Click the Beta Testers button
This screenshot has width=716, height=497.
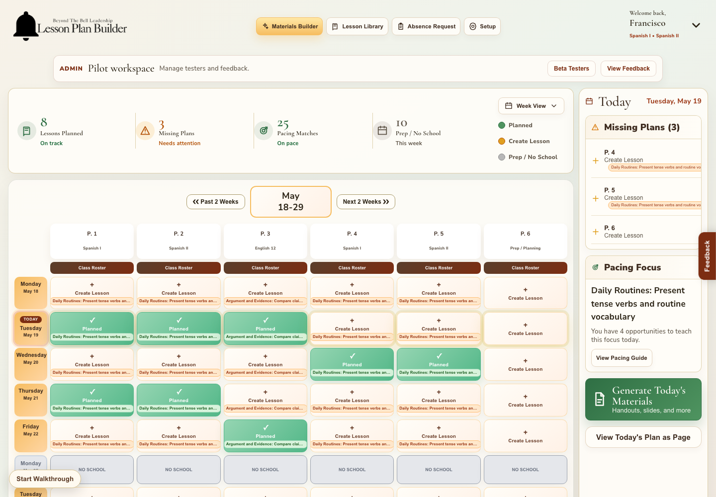[571, 69]
